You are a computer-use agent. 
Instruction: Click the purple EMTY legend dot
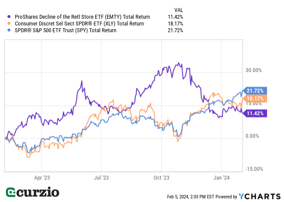10,17
